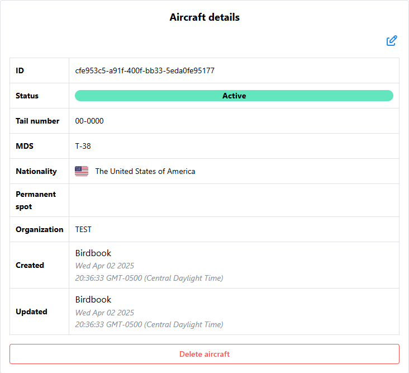
Task: Click the ID row label
Action: (20, 70)
